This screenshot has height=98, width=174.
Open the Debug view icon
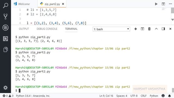(x=5, y=27)
